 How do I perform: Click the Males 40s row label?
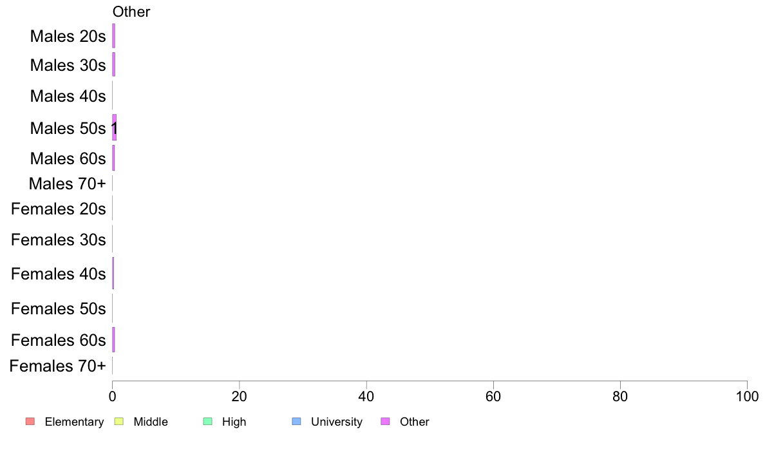tap(68, 96)
